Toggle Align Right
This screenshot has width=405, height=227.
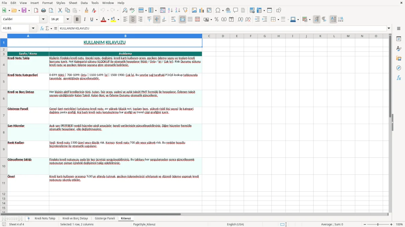pyautogui.click(x=140, y=20)
